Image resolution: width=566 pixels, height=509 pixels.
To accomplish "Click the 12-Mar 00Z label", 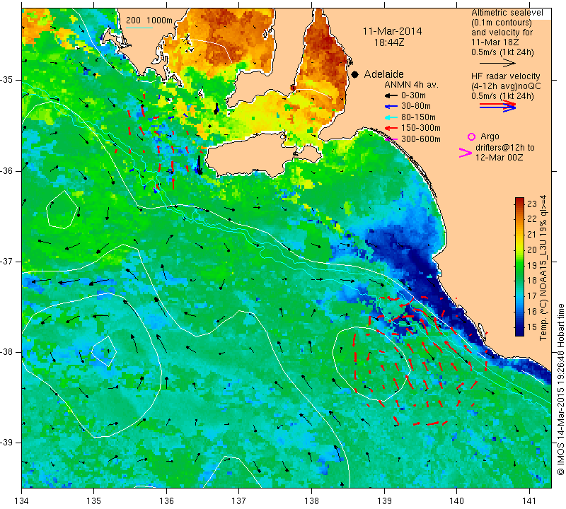I will [x=499, y=158].
